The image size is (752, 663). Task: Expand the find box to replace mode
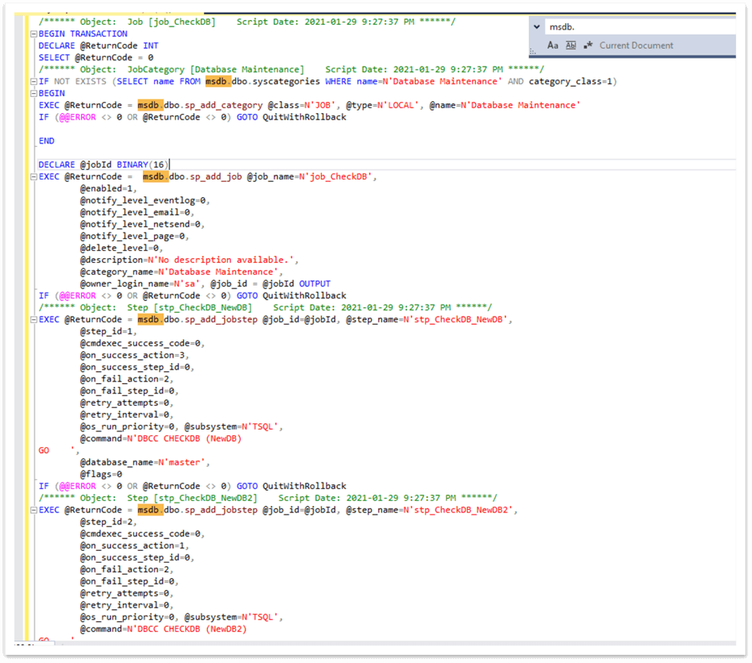click(537, 26)
